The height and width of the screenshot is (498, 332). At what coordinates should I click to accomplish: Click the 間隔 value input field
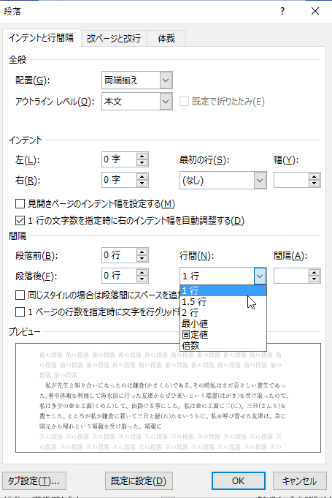[291, 276]
